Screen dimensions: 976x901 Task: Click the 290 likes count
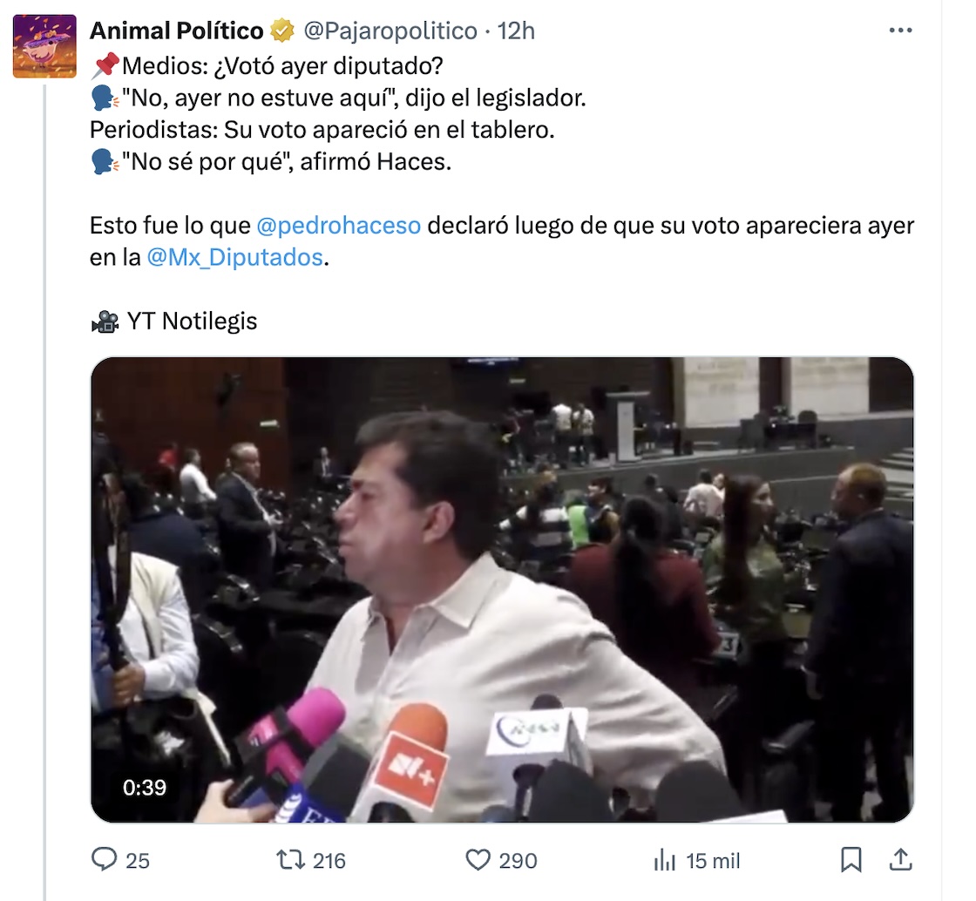coord(518,861)
